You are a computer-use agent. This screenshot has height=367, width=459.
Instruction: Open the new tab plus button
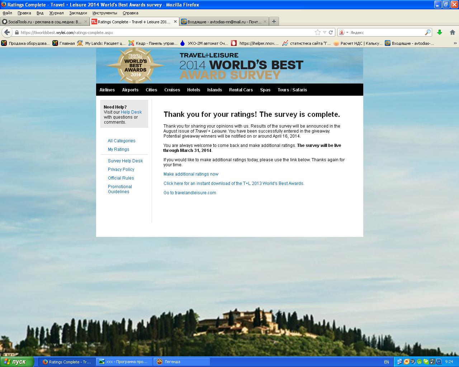pos(274,22)
